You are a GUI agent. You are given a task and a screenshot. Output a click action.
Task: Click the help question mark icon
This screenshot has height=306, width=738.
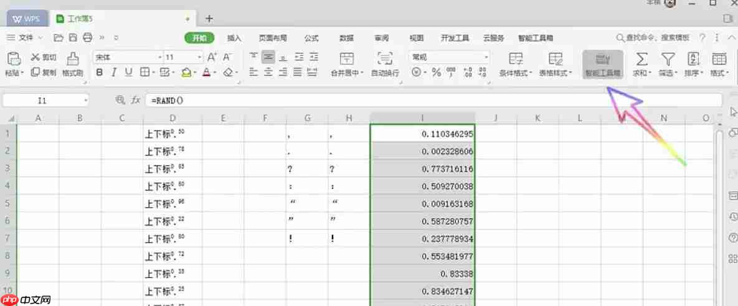pos(702,37)
